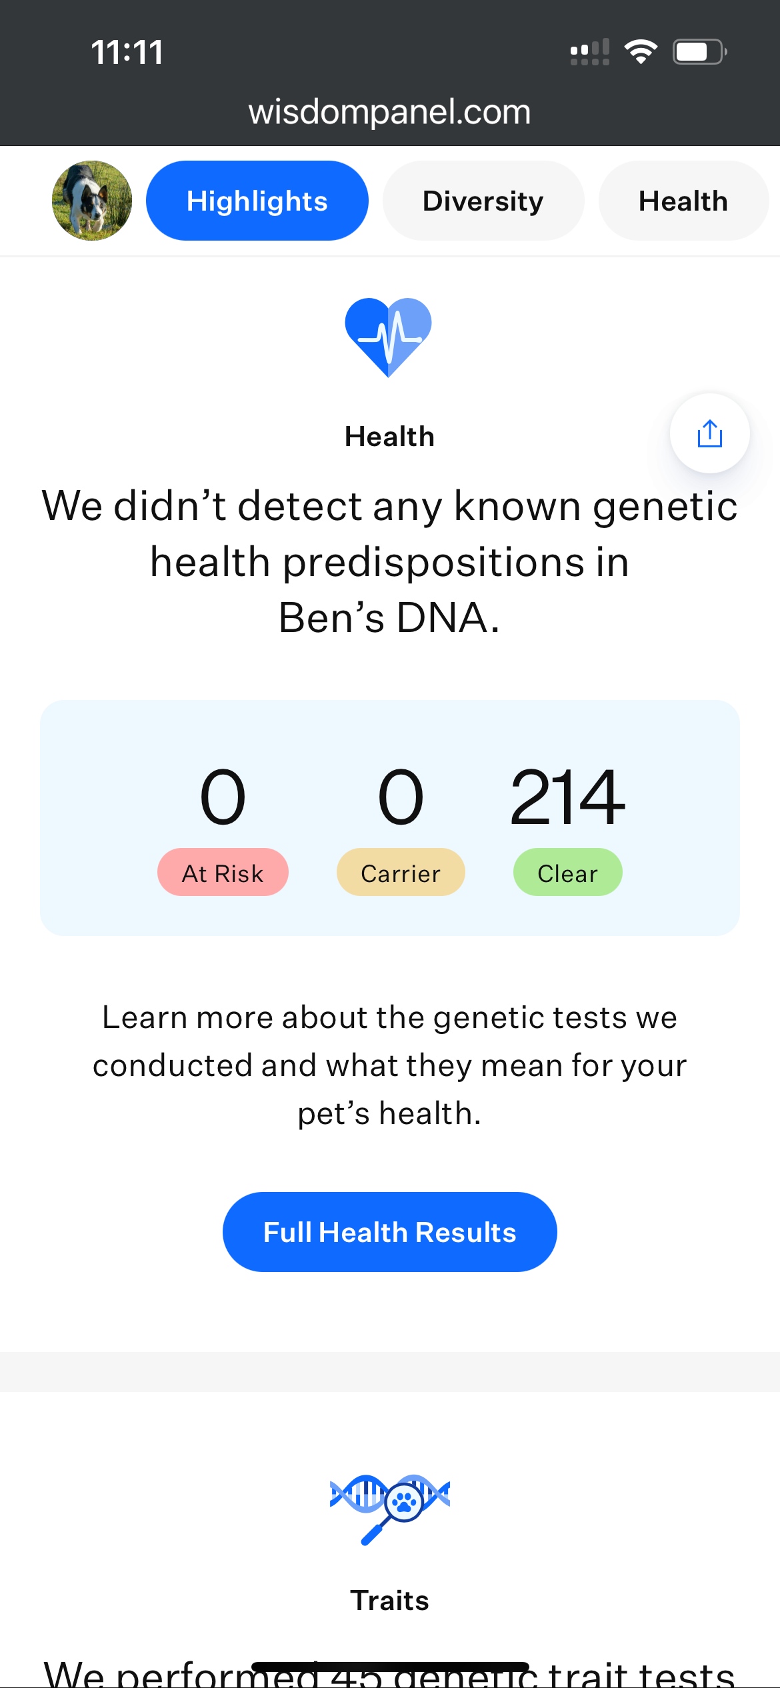The image size is (780, 1688).
Task: Tap the Wi-Fi status icon
Action: pyautogui.click(x=641, y=51)
